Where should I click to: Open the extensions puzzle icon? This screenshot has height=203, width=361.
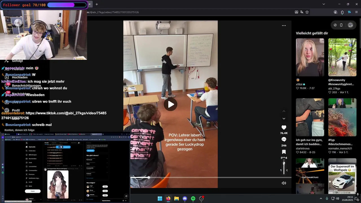342,12
